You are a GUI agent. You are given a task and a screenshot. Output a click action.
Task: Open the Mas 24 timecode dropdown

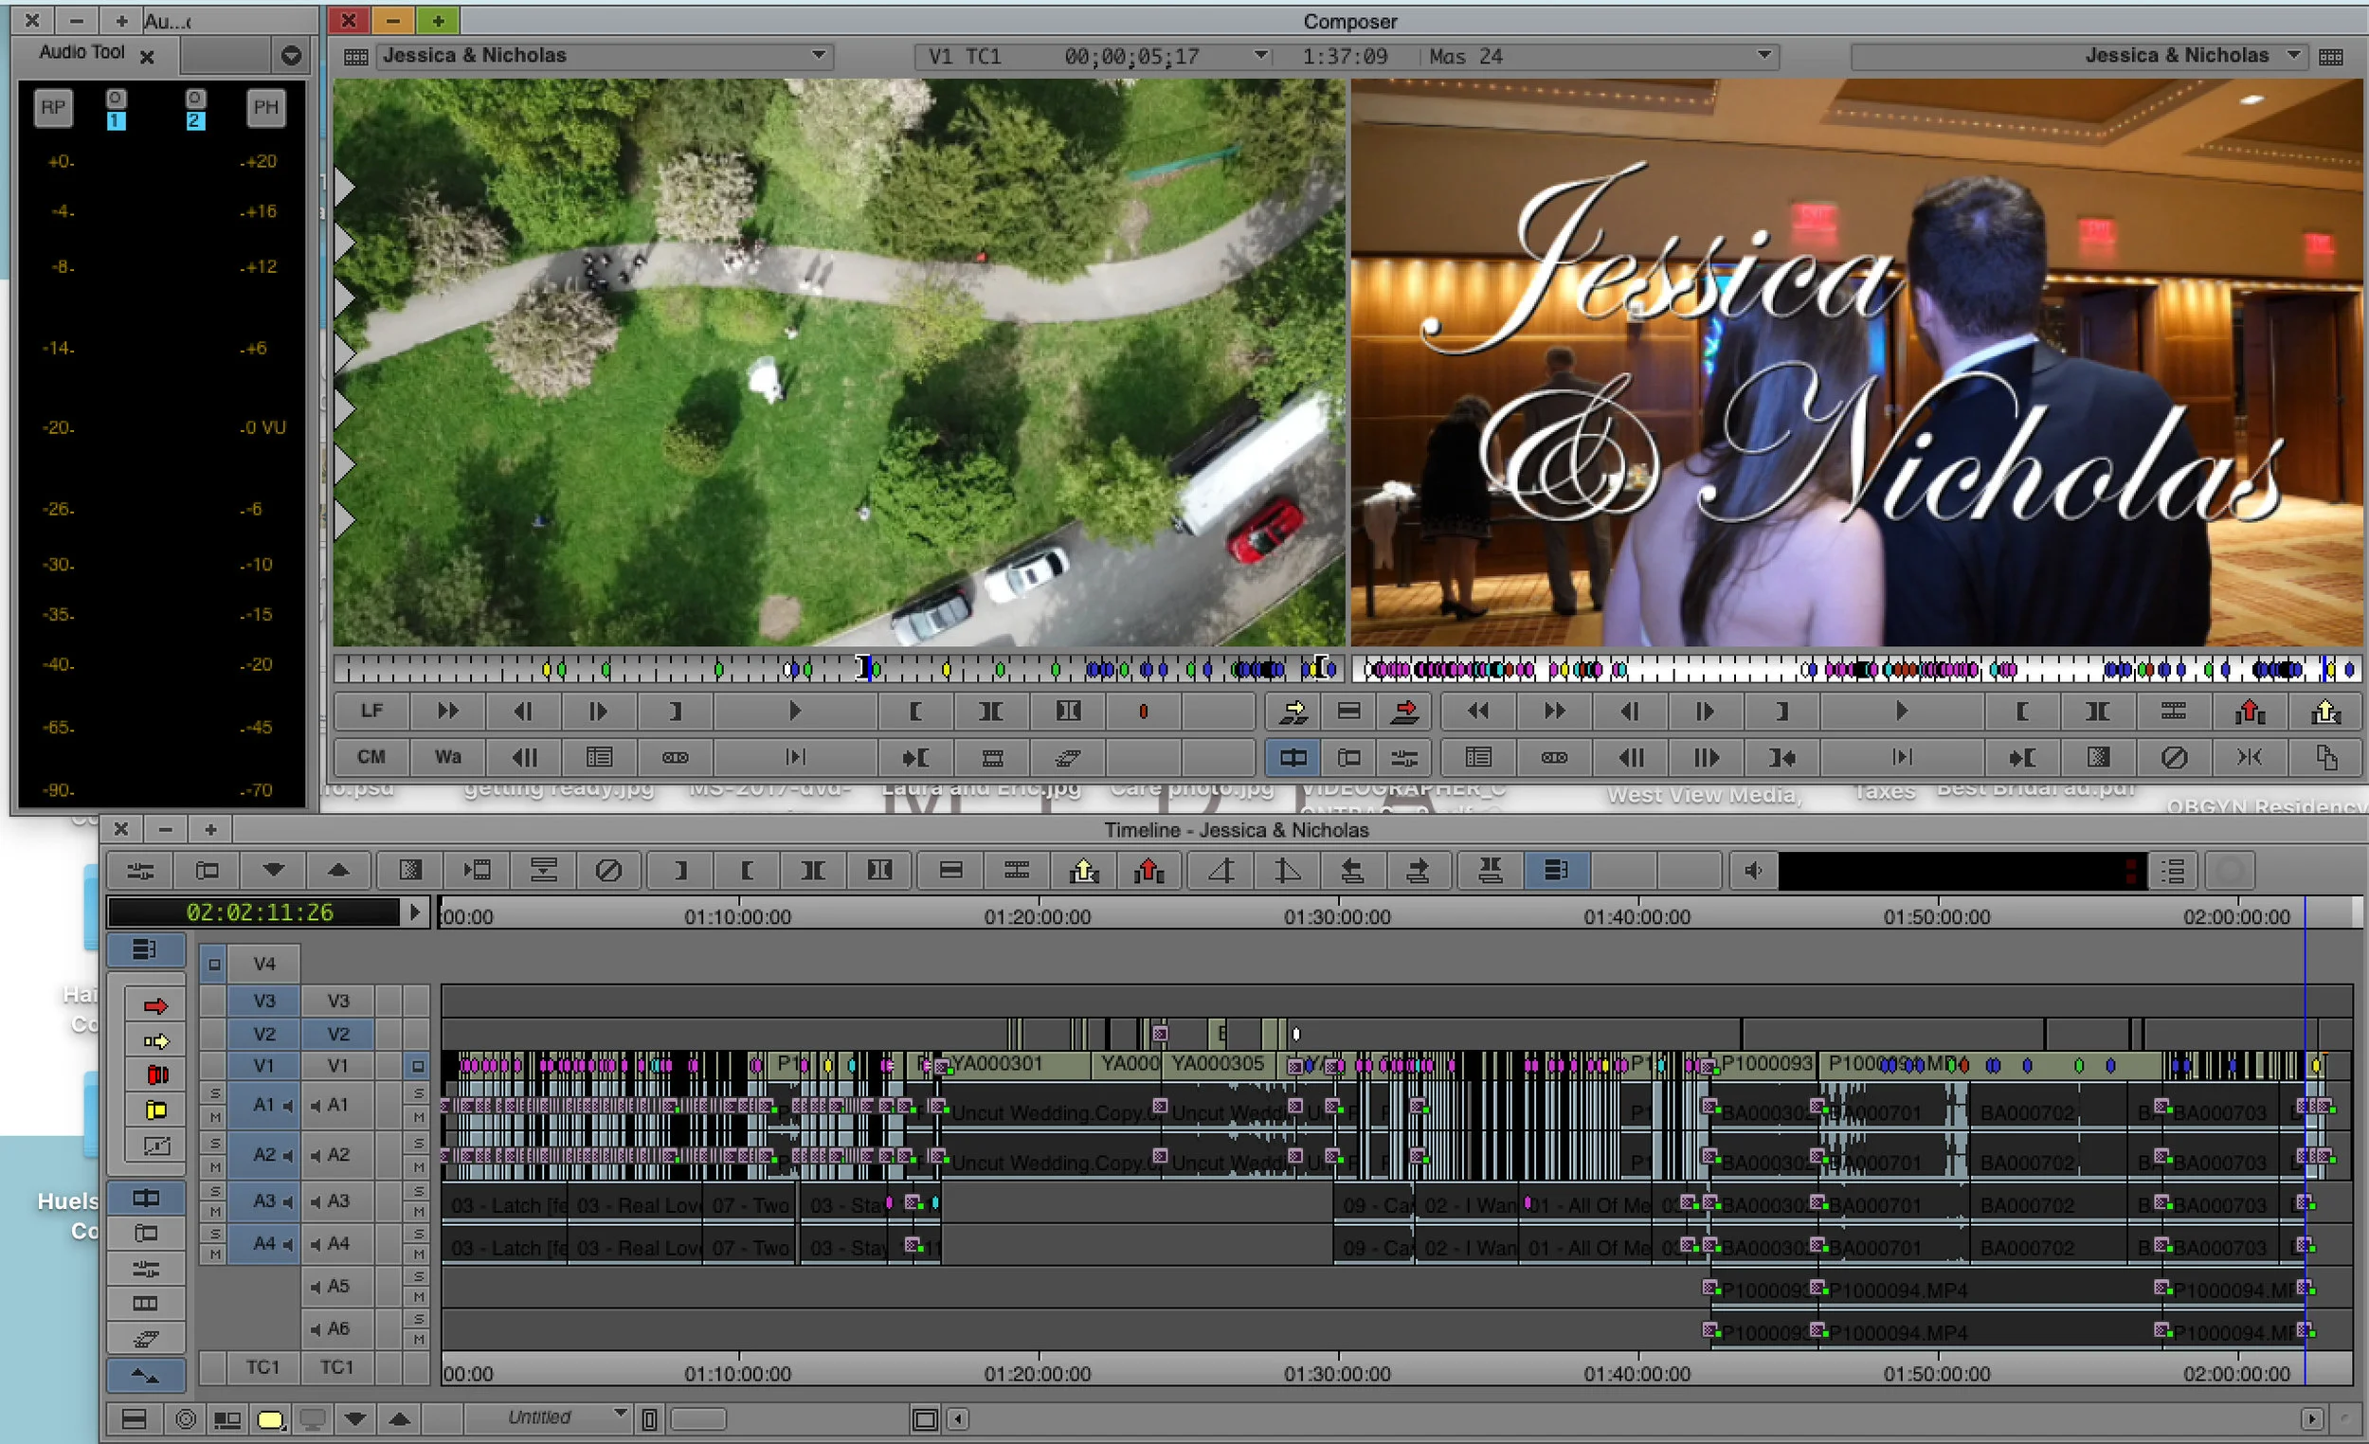1764,55
